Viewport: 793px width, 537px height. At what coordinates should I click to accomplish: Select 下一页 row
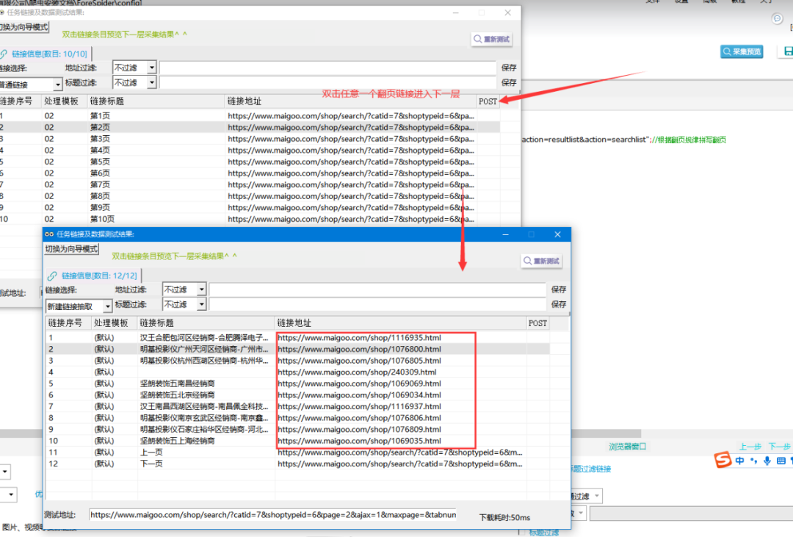[297, 464]
